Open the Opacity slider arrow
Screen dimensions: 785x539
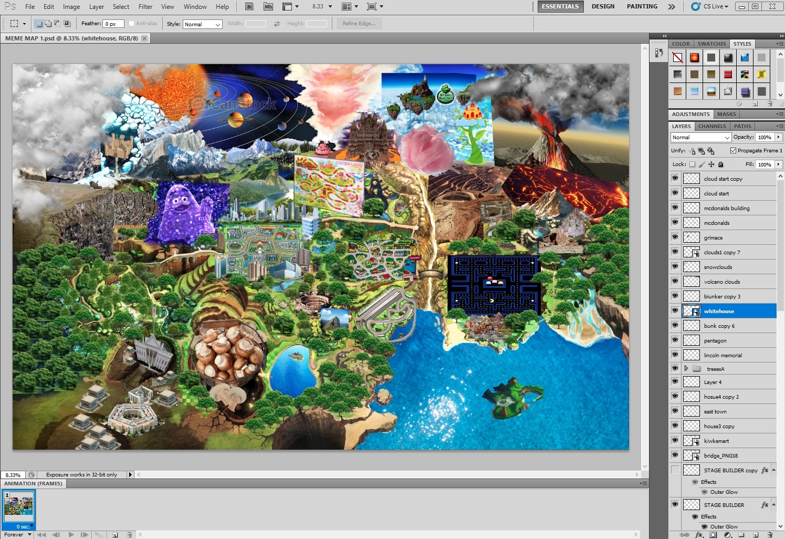[x=778, y=137]
